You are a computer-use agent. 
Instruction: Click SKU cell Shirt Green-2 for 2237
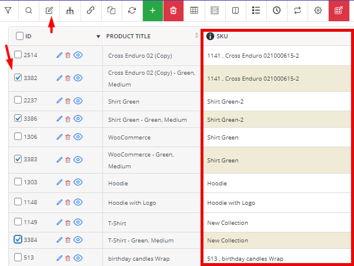coord(277,101)
